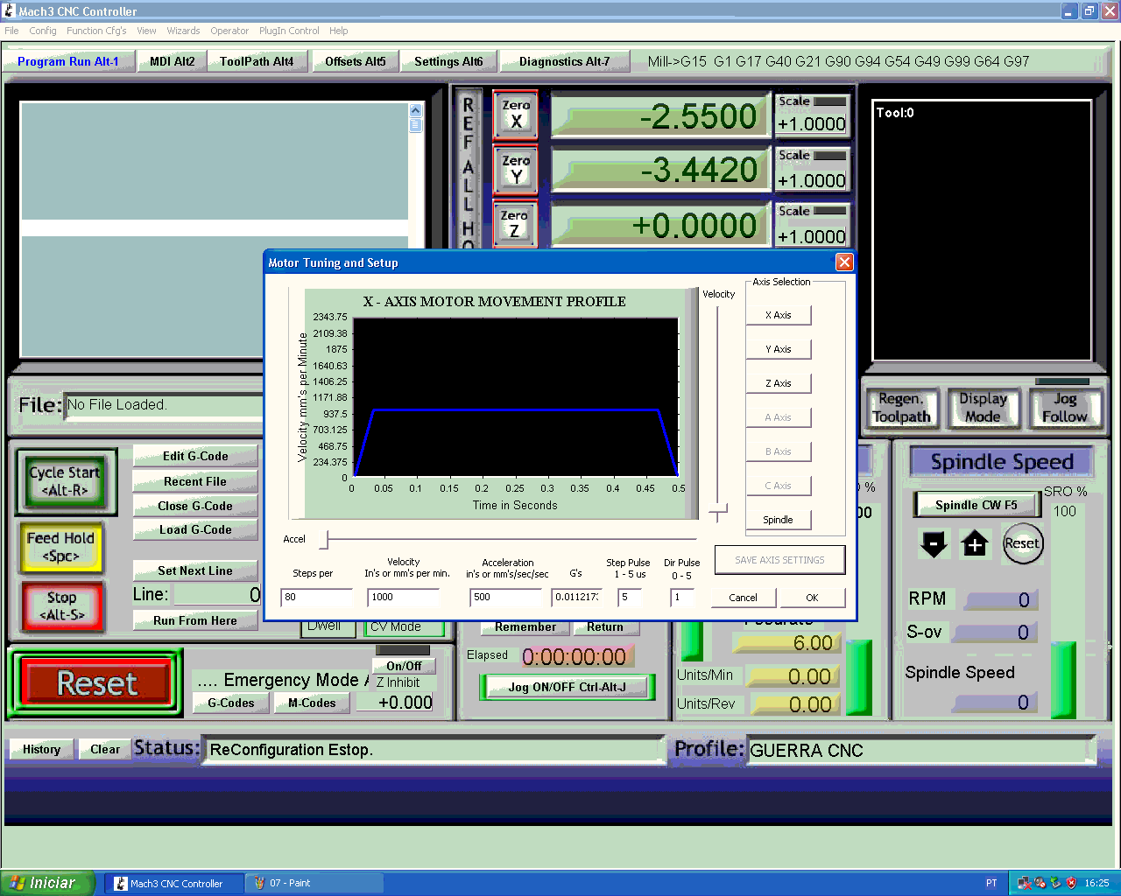Click the Clear status button
Screen dimensions: 1121x896
pyautogui.click(x=105, y=749)
